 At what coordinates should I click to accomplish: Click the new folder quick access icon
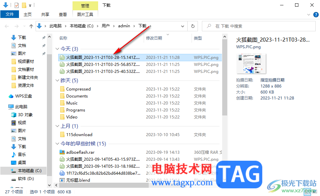(x=23, y=5)
